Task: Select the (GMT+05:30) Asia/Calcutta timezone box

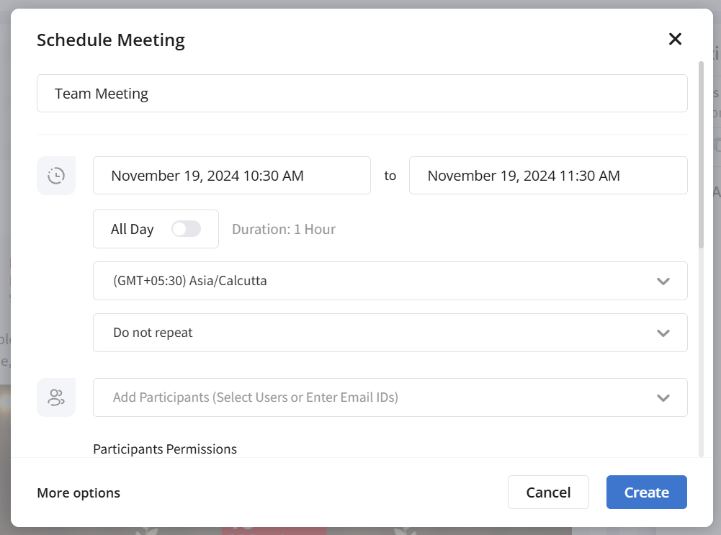Action: point(360,281)
